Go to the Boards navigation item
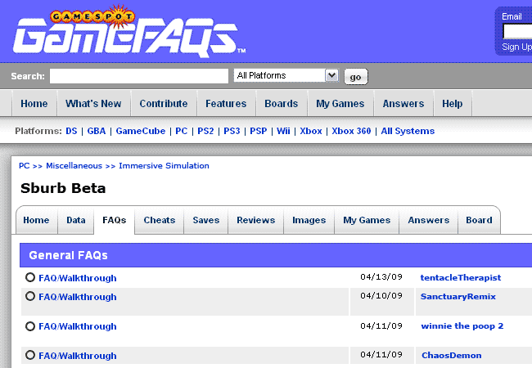This screenshot has height=368, width=532. tap(281, 104)
